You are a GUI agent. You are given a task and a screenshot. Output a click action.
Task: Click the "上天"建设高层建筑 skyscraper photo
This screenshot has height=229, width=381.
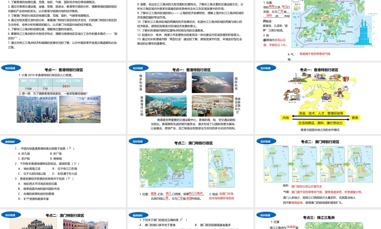[37, 109]
